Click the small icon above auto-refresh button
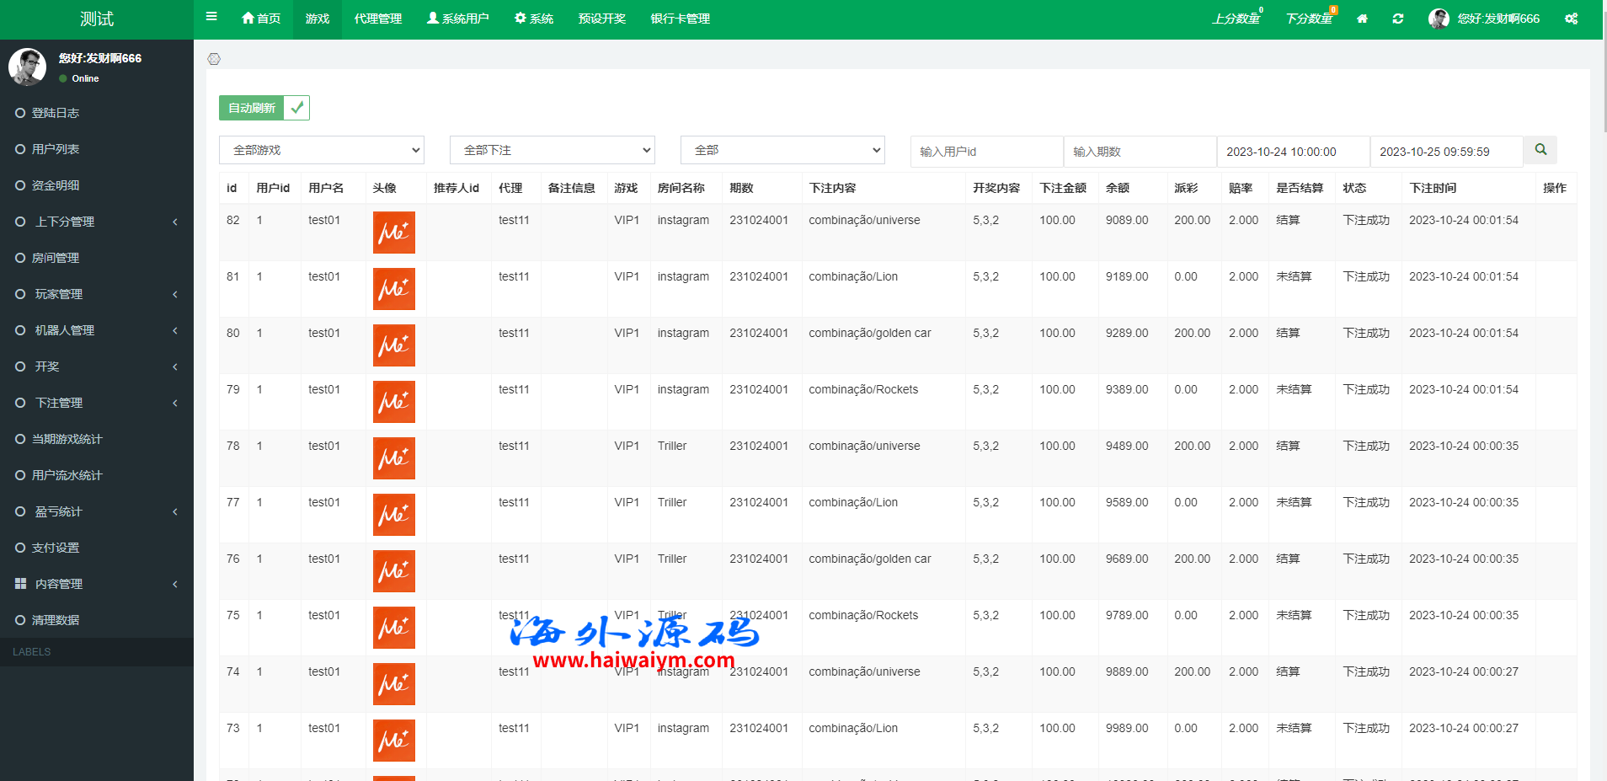 pos(214,59)
